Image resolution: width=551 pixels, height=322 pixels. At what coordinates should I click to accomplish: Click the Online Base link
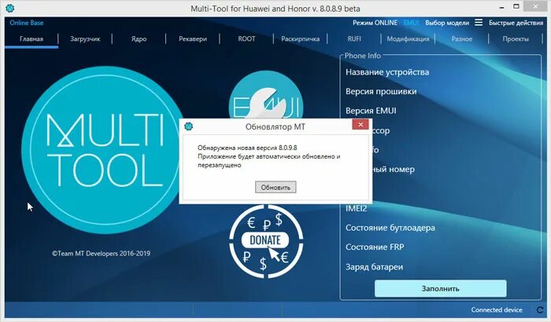[27, 23]
